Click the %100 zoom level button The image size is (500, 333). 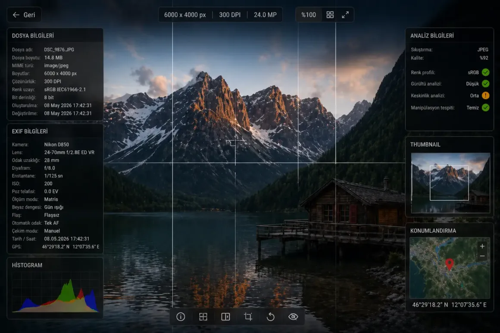pyautogui.click(x=309, y=15)
